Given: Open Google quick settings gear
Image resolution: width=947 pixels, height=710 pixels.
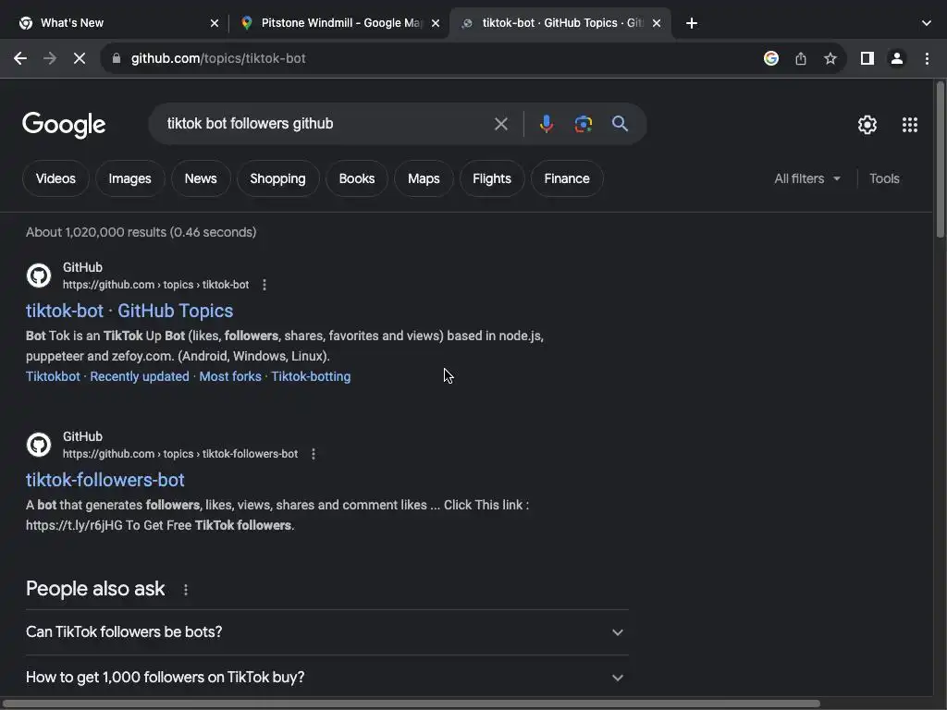Looking at the screenshot, I should tap(867, 125).
